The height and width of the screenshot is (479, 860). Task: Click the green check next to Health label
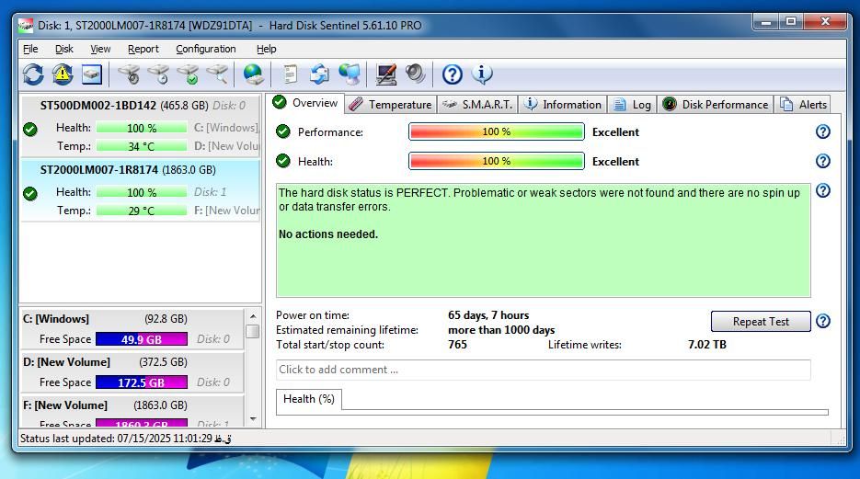pyautogui.click(x=283, y=161)
